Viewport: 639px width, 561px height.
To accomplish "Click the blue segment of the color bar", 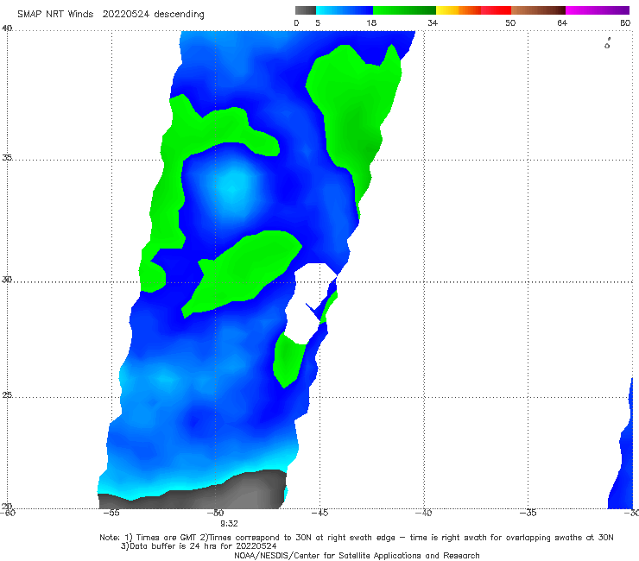I will click(345, 10).
